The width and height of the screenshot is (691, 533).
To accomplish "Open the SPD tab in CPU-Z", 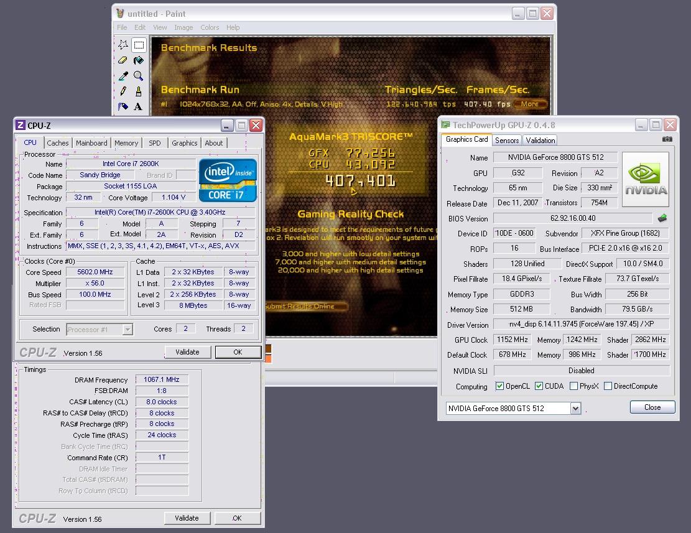I will click(x=155, y=143).
